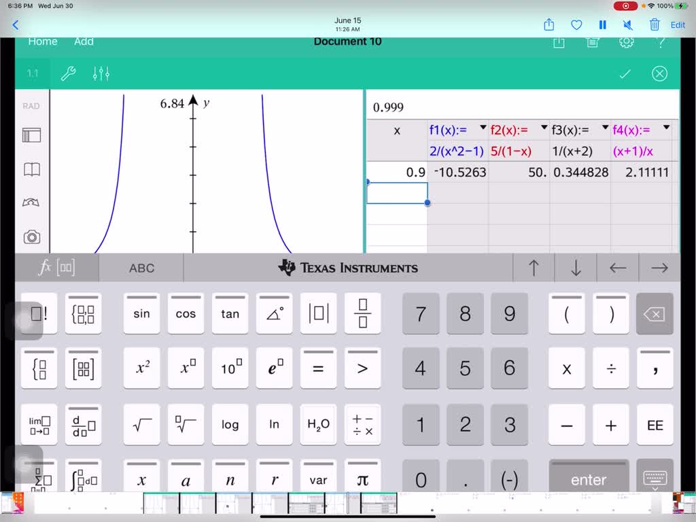The width and height of the screenshot is (696, 522).
Task: Open the f4(x) function dropdown
Action: [666, 127]
